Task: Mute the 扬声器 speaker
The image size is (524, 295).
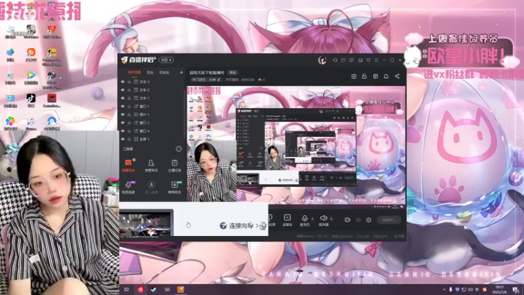Action: [323, 220]
